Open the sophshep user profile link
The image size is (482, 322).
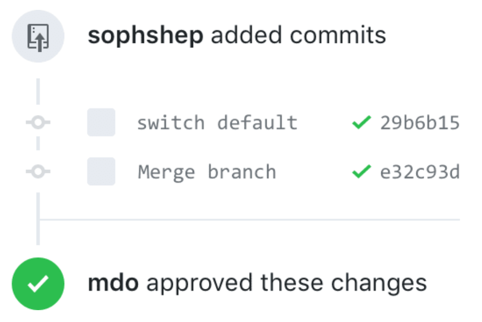click(145, 36)
